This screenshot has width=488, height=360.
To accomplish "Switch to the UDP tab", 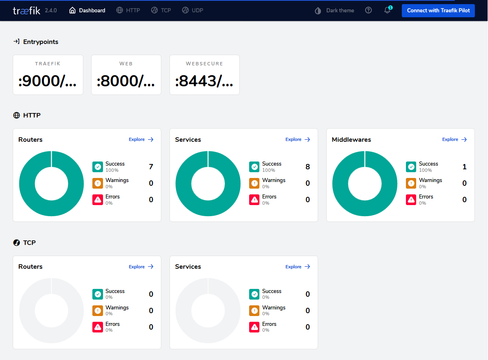I will [x=192, y=10].
